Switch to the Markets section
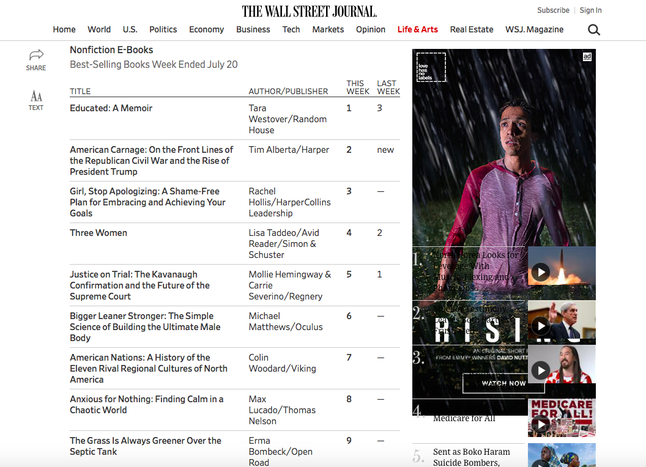 pos(328,29)
